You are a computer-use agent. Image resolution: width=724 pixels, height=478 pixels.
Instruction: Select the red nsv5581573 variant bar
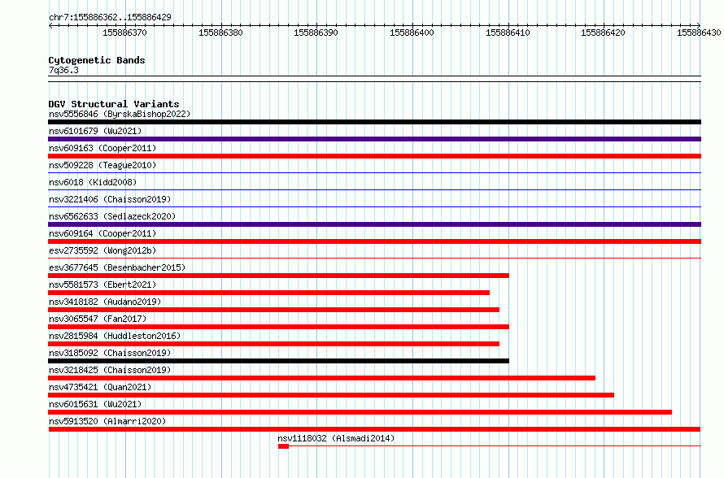click(x=268, y=293)
